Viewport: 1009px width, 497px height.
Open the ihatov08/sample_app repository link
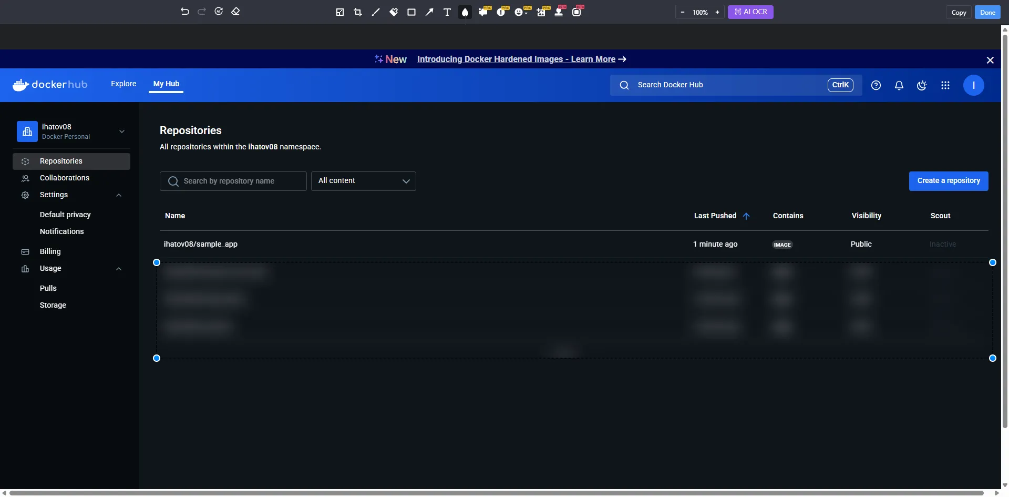point(201,244)
